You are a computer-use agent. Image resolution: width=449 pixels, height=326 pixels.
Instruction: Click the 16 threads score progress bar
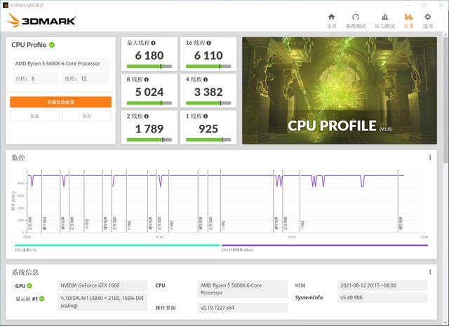tap(208, 67)
